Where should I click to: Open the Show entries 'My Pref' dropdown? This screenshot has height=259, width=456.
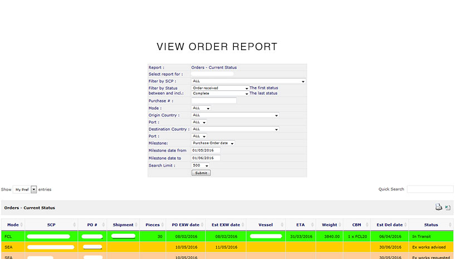click(x=25, y=189)
